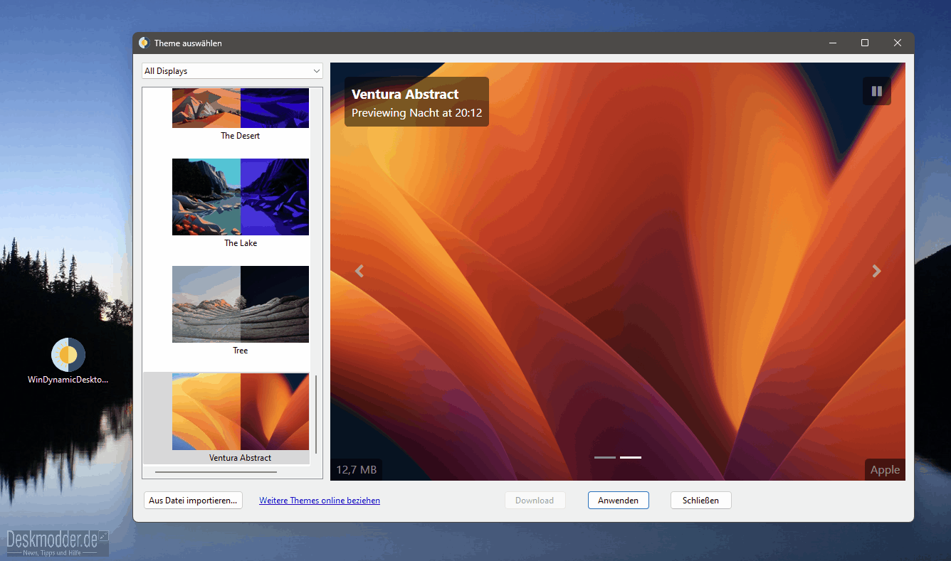
Task: Expand the All Displays dropdown
Action: click(232, 71)
